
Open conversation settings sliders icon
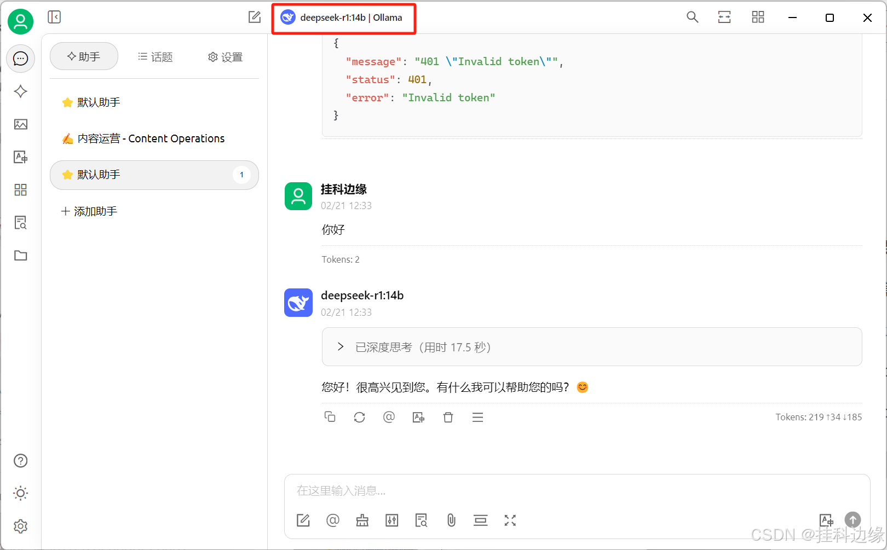pos(392,520)
